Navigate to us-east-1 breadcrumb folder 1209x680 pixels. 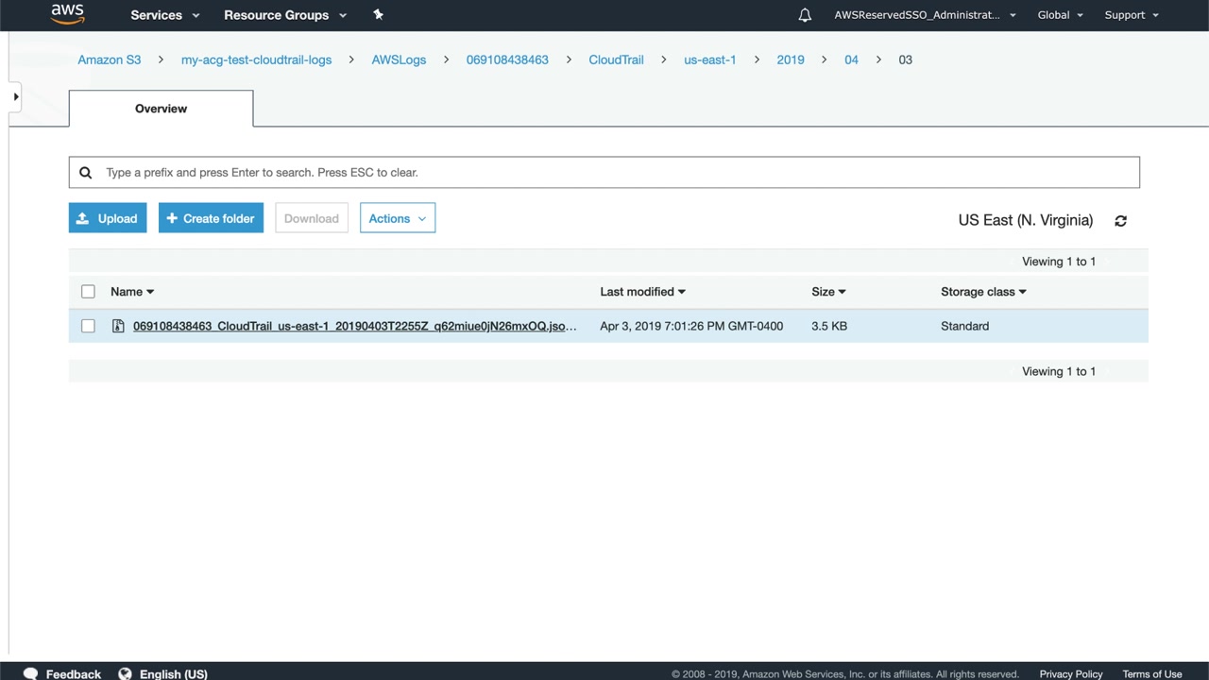click(x=710, y=59)
